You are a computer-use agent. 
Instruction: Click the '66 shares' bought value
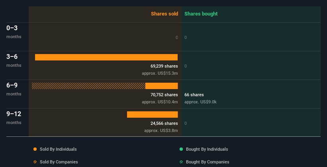click(x=194, y=95)
